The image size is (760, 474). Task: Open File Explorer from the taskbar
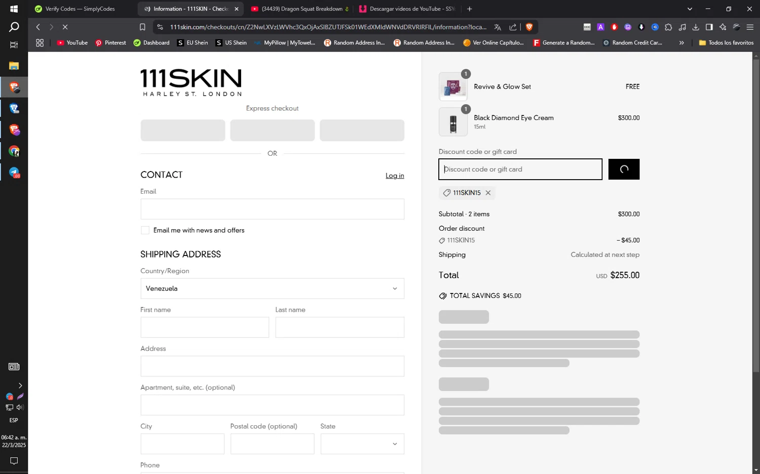[14, 66]
